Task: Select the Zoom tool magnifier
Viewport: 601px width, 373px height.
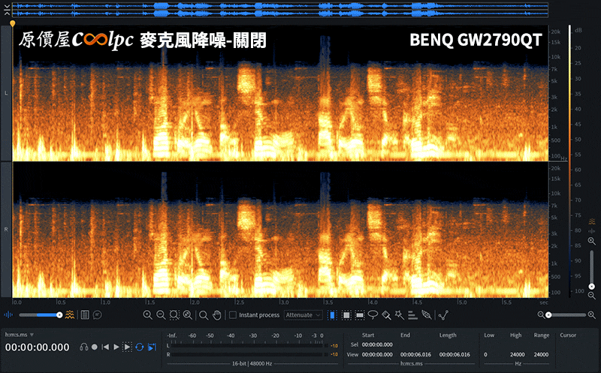Action: tap(204, 315)
